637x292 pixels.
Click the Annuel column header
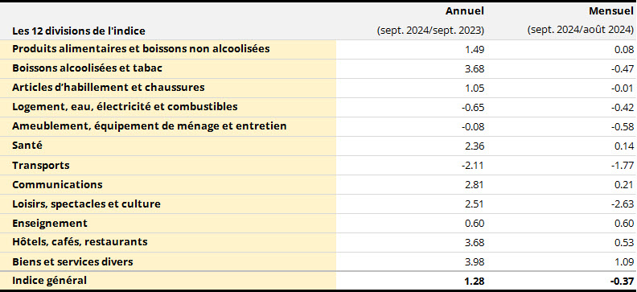(x=464, y=11)
